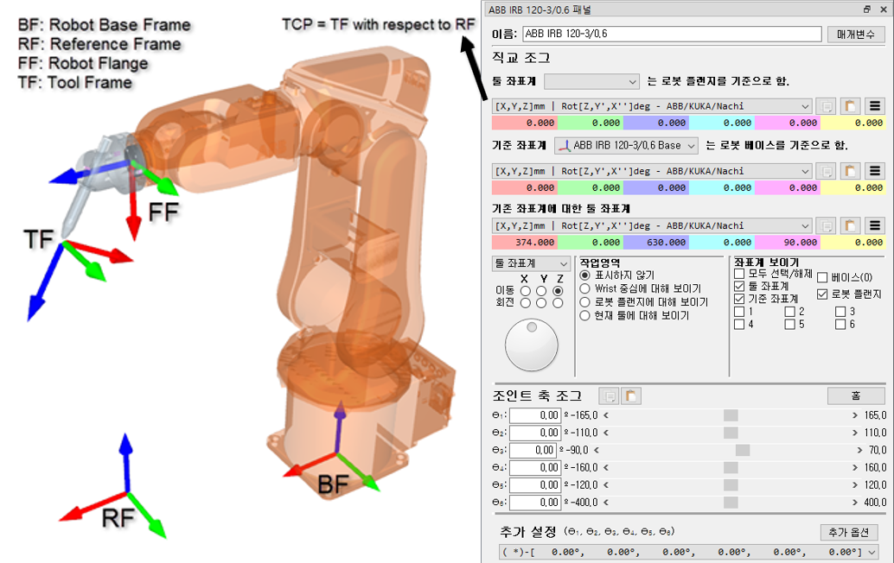Increase θ4 with the right arrow
This screenshot has height=563, width=894.
coord(854,468)
